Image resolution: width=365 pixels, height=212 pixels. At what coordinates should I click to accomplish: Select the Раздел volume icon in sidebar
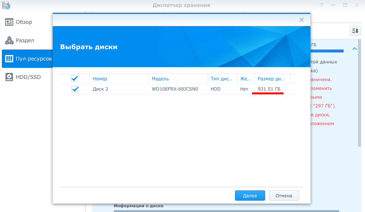point(9,40)
